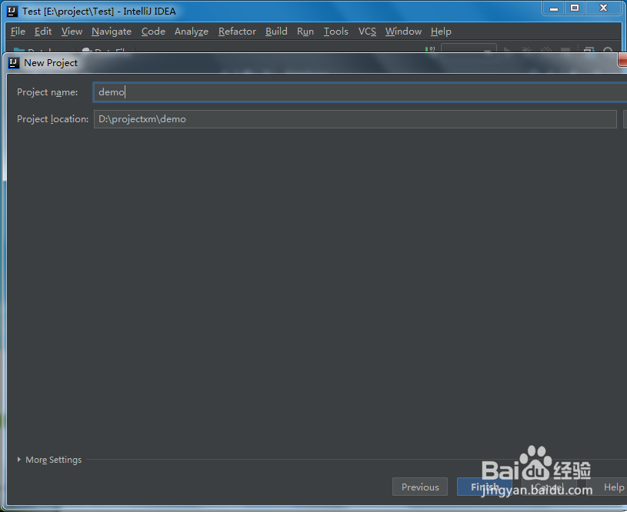Click the IntelliJ icon in New Project title bar
This screenshot has height=512, width=627.
tap(14, 63)
